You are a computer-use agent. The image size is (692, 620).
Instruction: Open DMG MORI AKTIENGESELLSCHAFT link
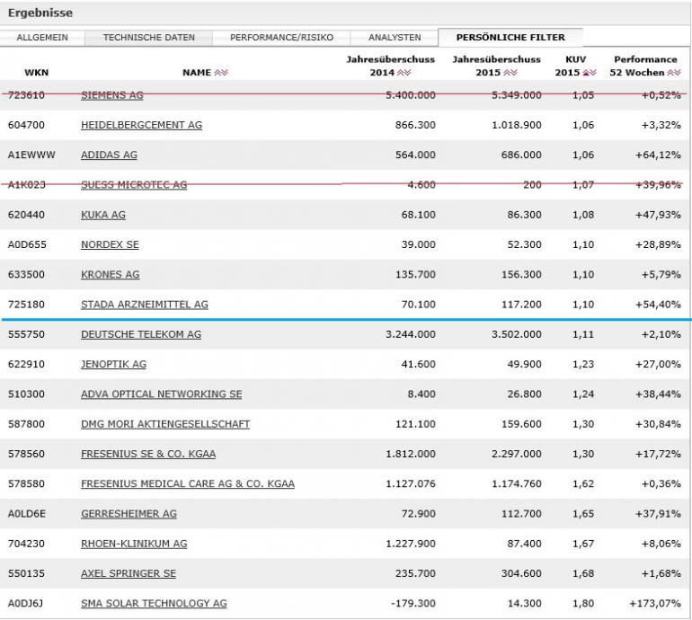pyautogui.click(x=165, y=424)
